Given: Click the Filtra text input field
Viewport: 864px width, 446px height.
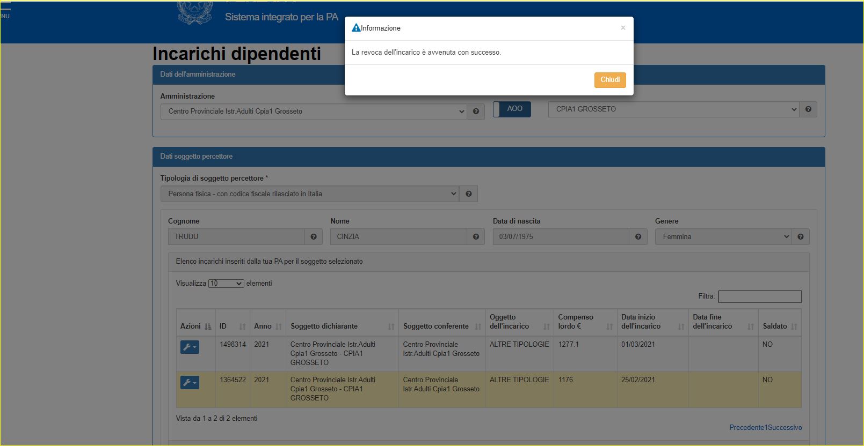Looking at the screenshot, I should point(759,297).
